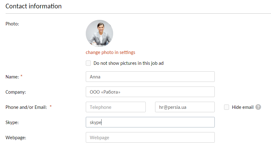Click into the Skype text field

150,122
